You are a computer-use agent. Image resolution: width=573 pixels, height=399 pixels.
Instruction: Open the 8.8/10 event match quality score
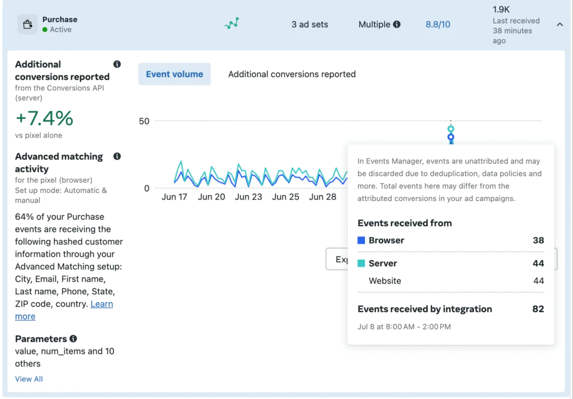point(438,25)
